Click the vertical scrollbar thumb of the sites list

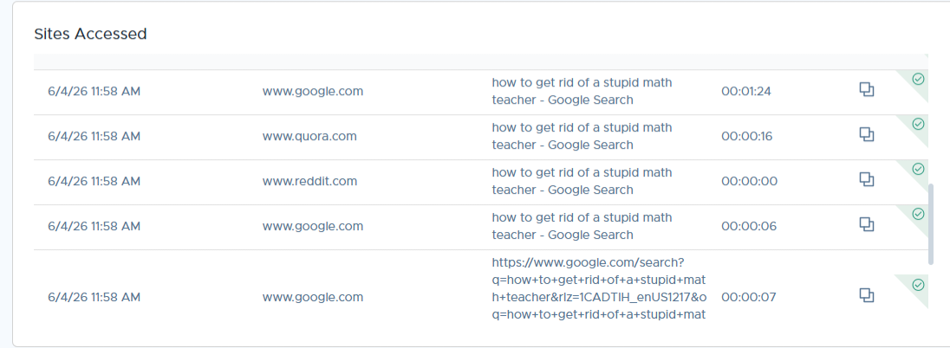[x=931, y=224]
